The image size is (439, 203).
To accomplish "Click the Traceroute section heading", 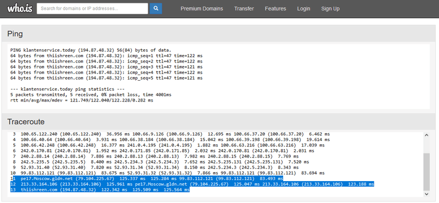I will (x=26, y=122).
